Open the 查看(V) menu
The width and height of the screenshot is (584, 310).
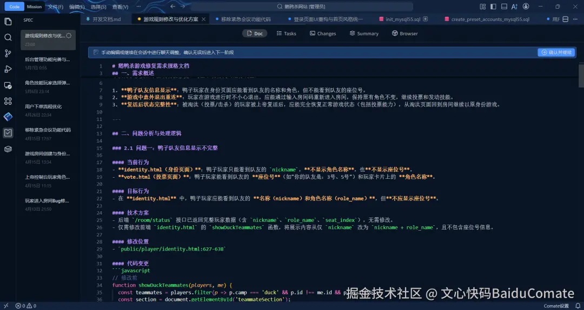(x=120, y=6)
